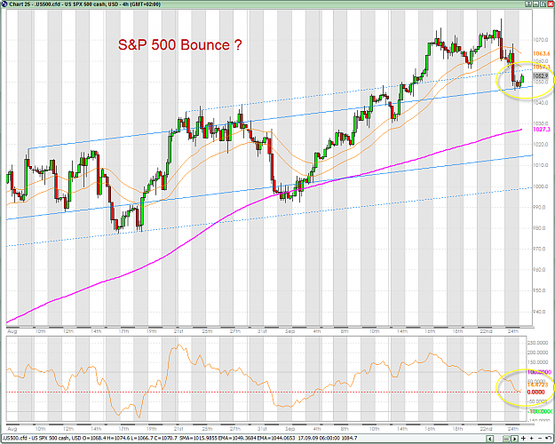The height and width of the screenshot is (444, 555).
Task: Click the 1040.0 price axis label
Action: tap(541, 103)
